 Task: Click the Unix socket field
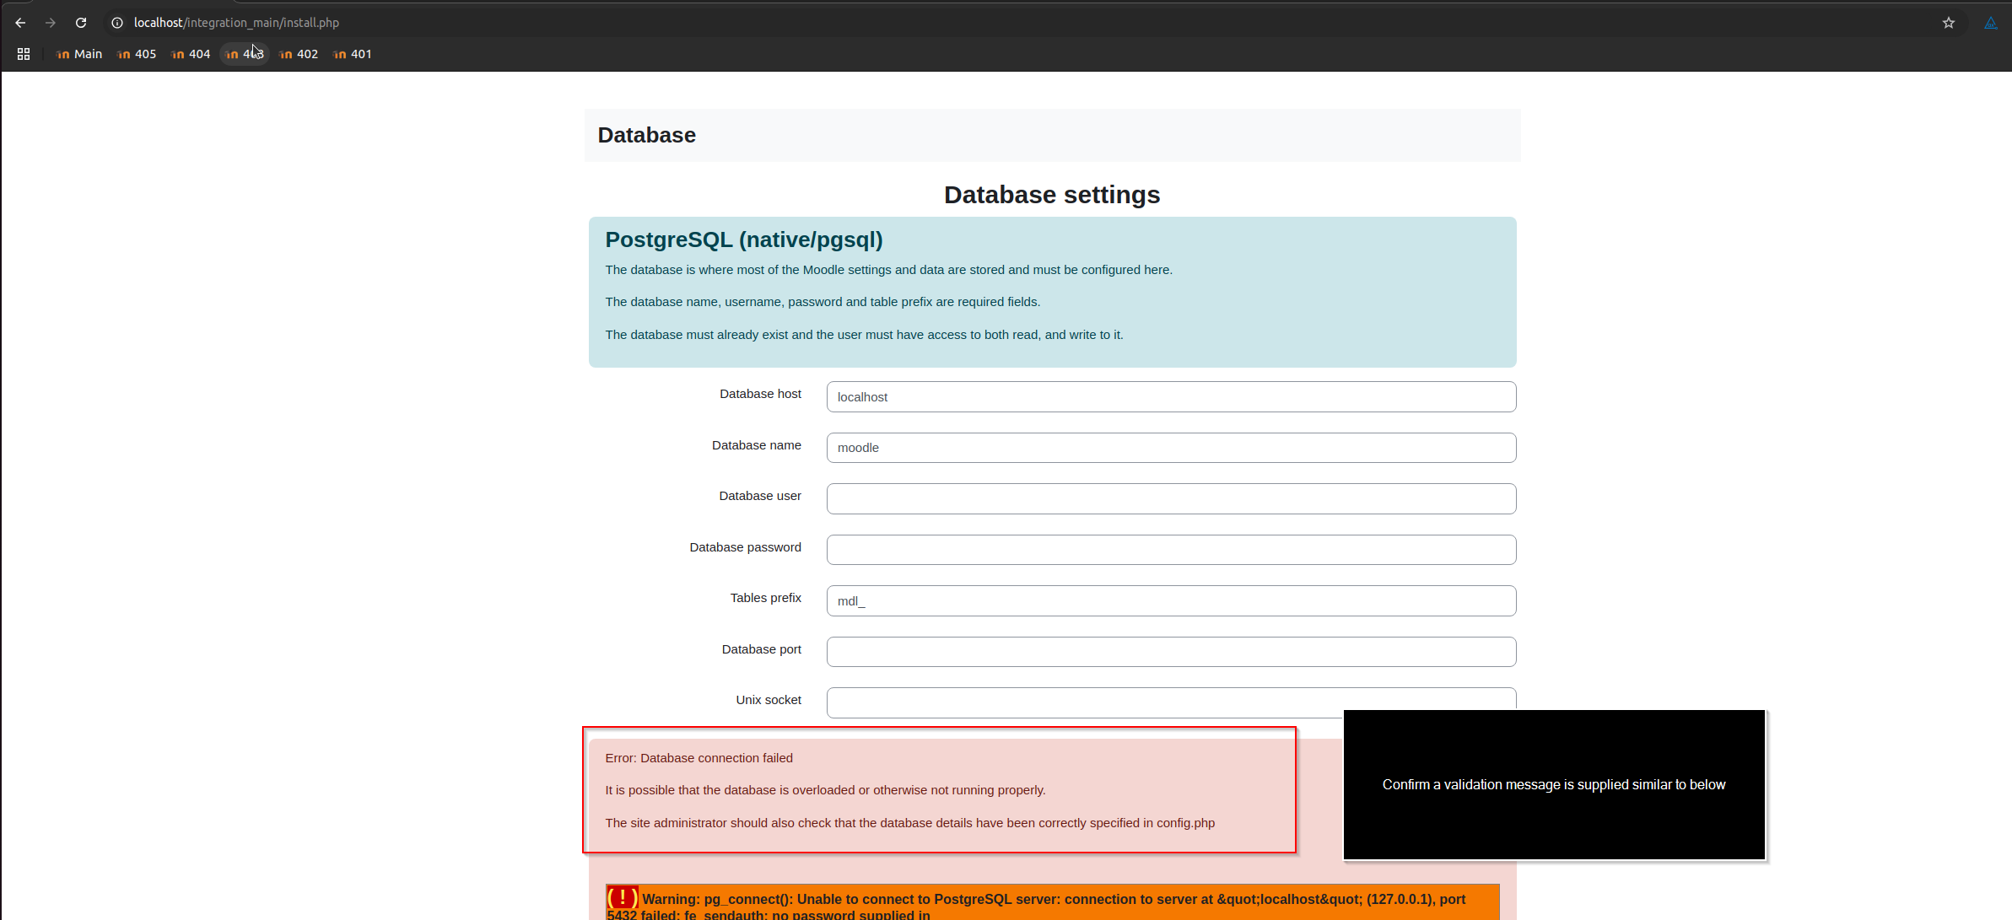tap(1171, 702)
